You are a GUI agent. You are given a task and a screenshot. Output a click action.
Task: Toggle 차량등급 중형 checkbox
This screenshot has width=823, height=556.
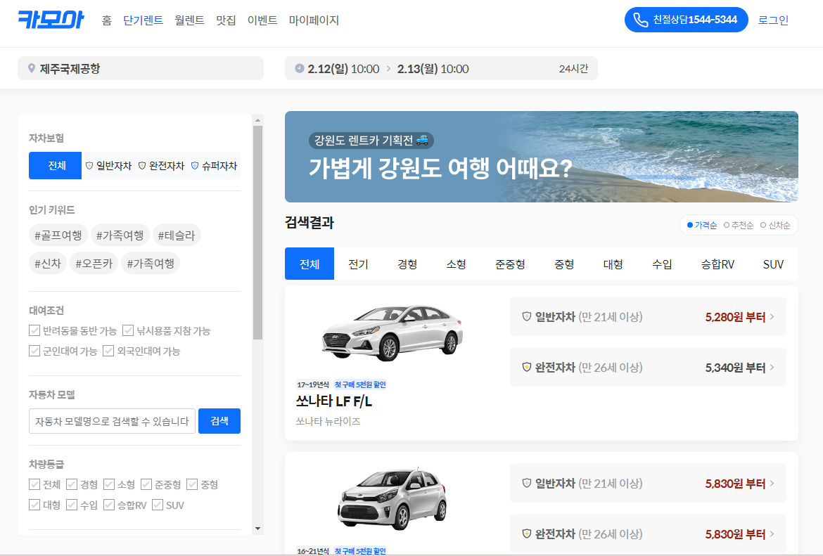point(192,484)
